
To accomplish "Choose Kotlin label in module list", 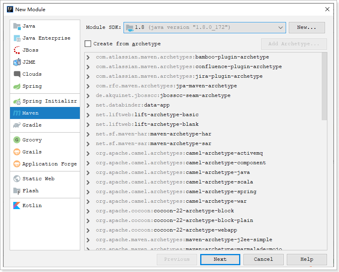I will [32, 206].
